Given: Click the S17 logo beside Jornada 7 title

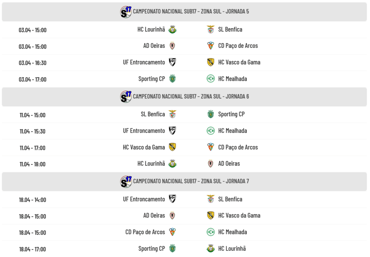Looking at the screenshot, I should click(126, 181).
